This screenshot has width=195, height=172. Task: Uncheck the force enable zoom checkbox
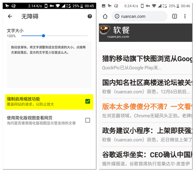[x=88, y=101]
